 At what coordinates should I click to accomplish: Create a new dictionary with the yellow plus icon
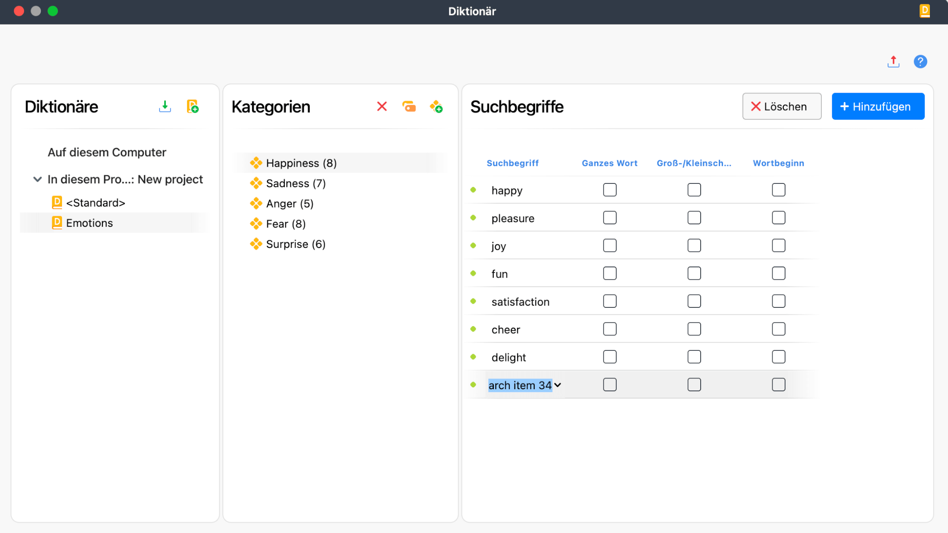tap(193, 106)
